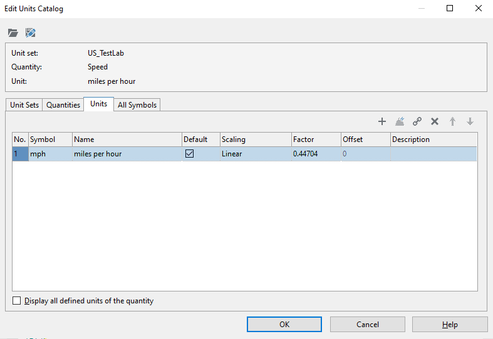Viewport: 493px width, 339px height.
Task: Enable Display all defined units of the quantity
Action: click(17, 301)
